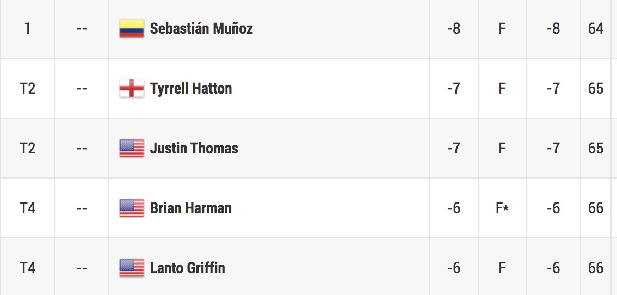This screenshot has height=295, width=617.
Task: Select Justin Thomas player name
Action: pos(194,148)
